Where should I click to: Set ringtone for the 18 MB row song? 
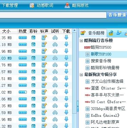pyautogui.click(x=44, y=45)
